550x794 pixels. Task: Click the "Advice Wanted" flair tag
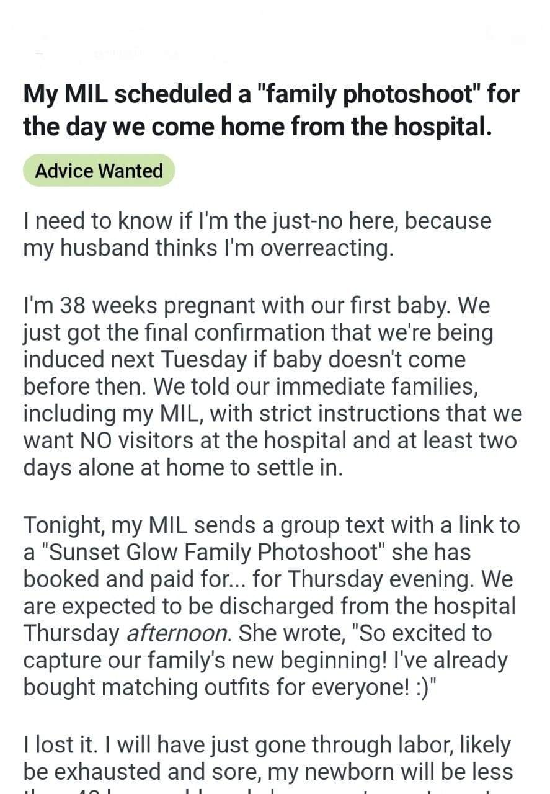(x=99, y=171)
